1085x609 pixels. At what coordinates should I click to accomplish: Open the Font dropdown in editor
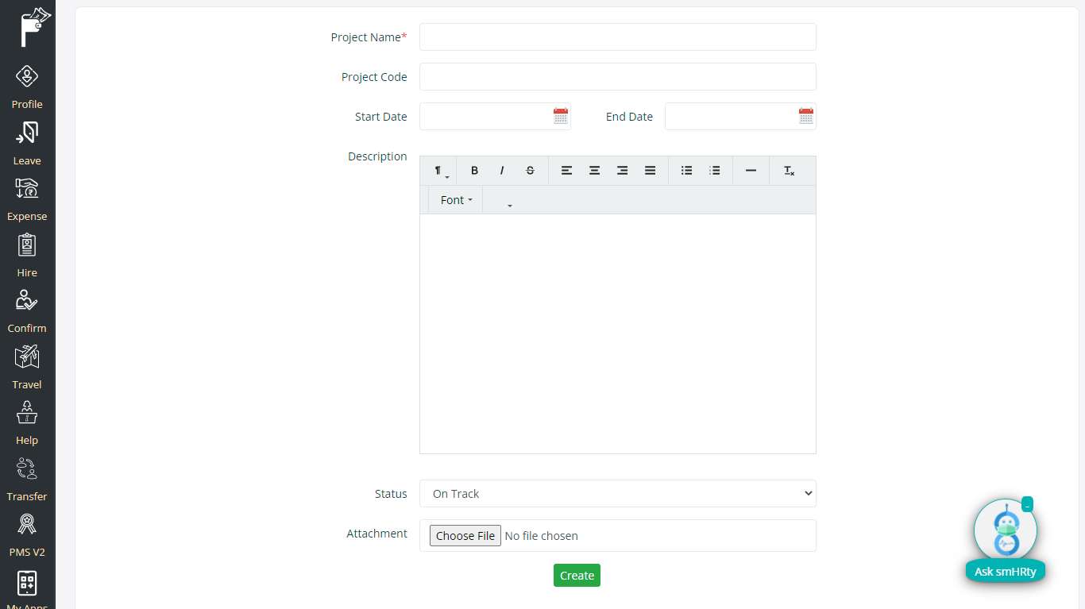(456, 200)
